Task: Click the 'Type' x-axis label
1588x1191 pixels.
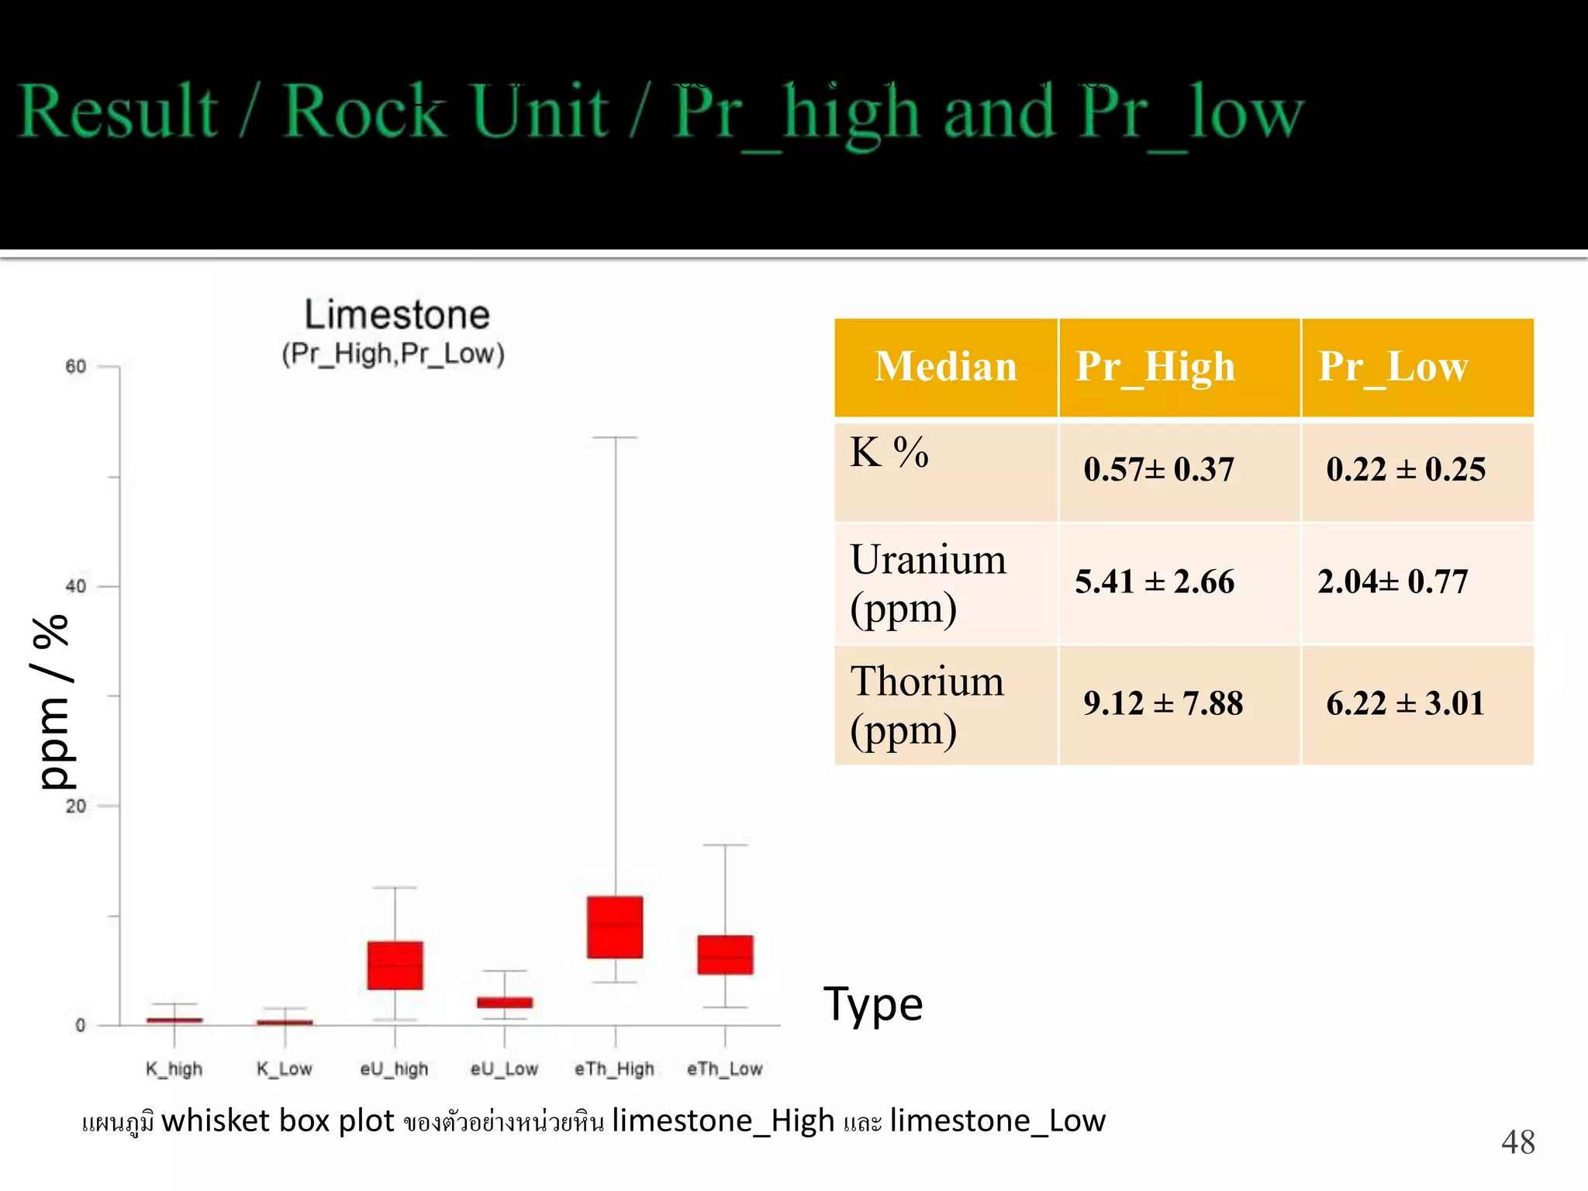Action: click(872, 1005)
